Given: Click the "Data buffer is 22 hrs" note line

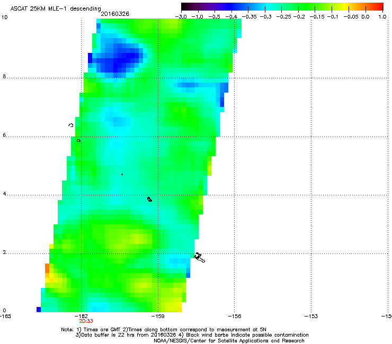Looking at the screenshot, I should point(192,335).
